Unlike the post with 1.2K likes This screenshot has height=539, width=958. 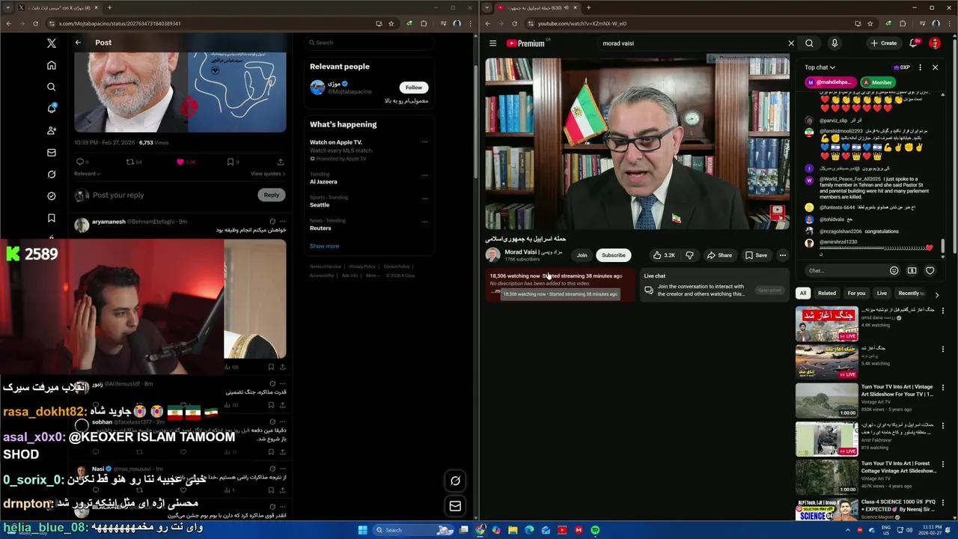tap(180, 162)
